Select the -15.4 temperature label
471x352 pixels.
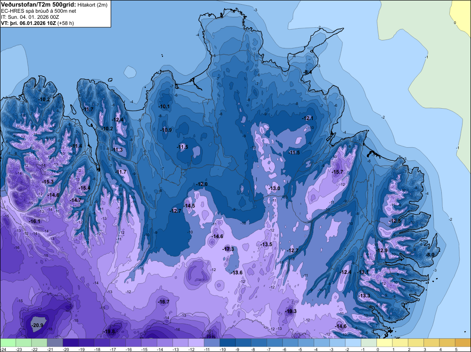coord(84,188)
